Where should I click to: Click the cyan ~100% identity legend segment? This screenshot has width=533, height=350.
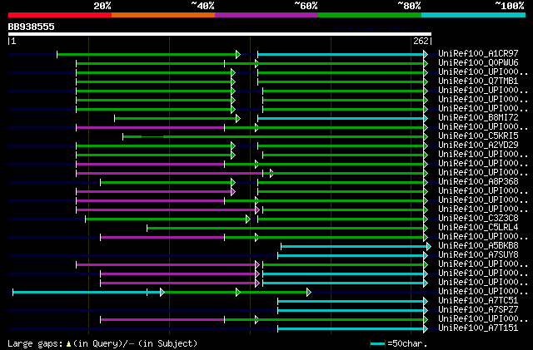[x=474, y=15]
